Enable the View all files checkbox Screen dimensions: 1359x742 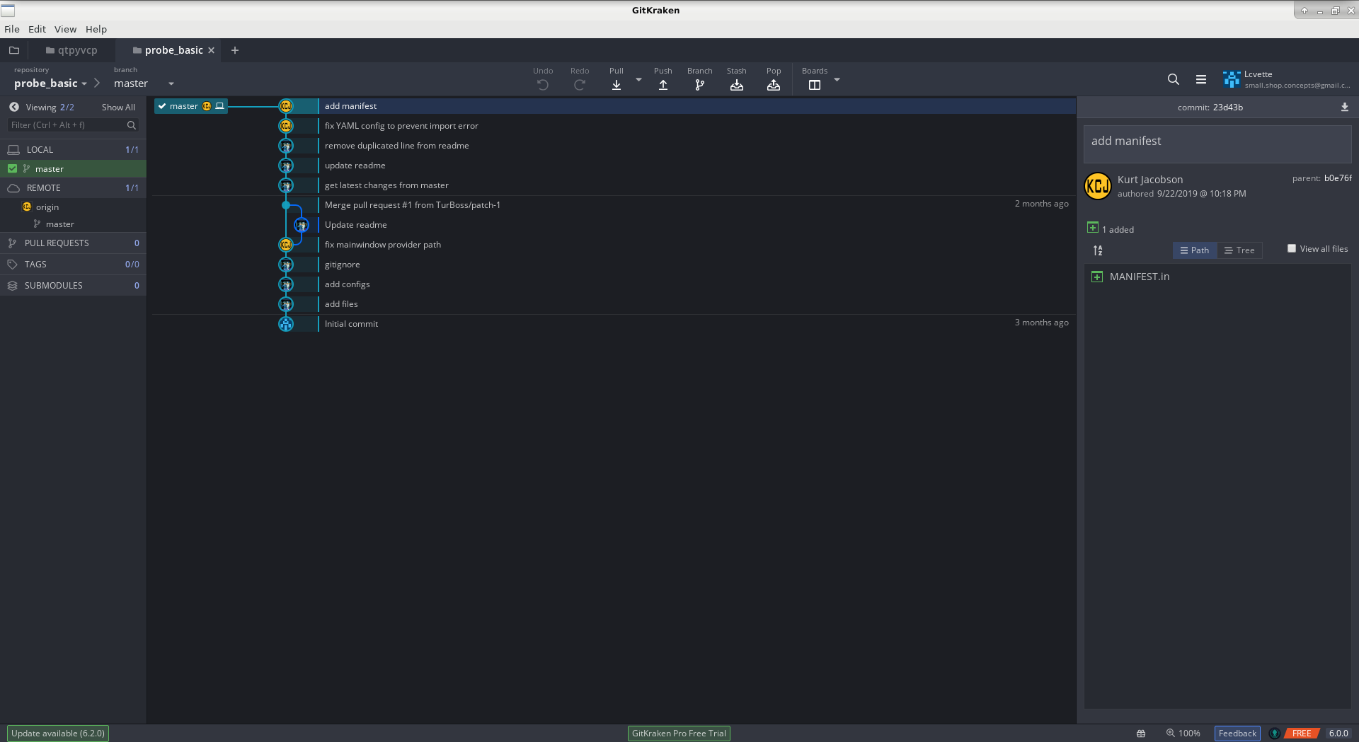[1291, 248]
